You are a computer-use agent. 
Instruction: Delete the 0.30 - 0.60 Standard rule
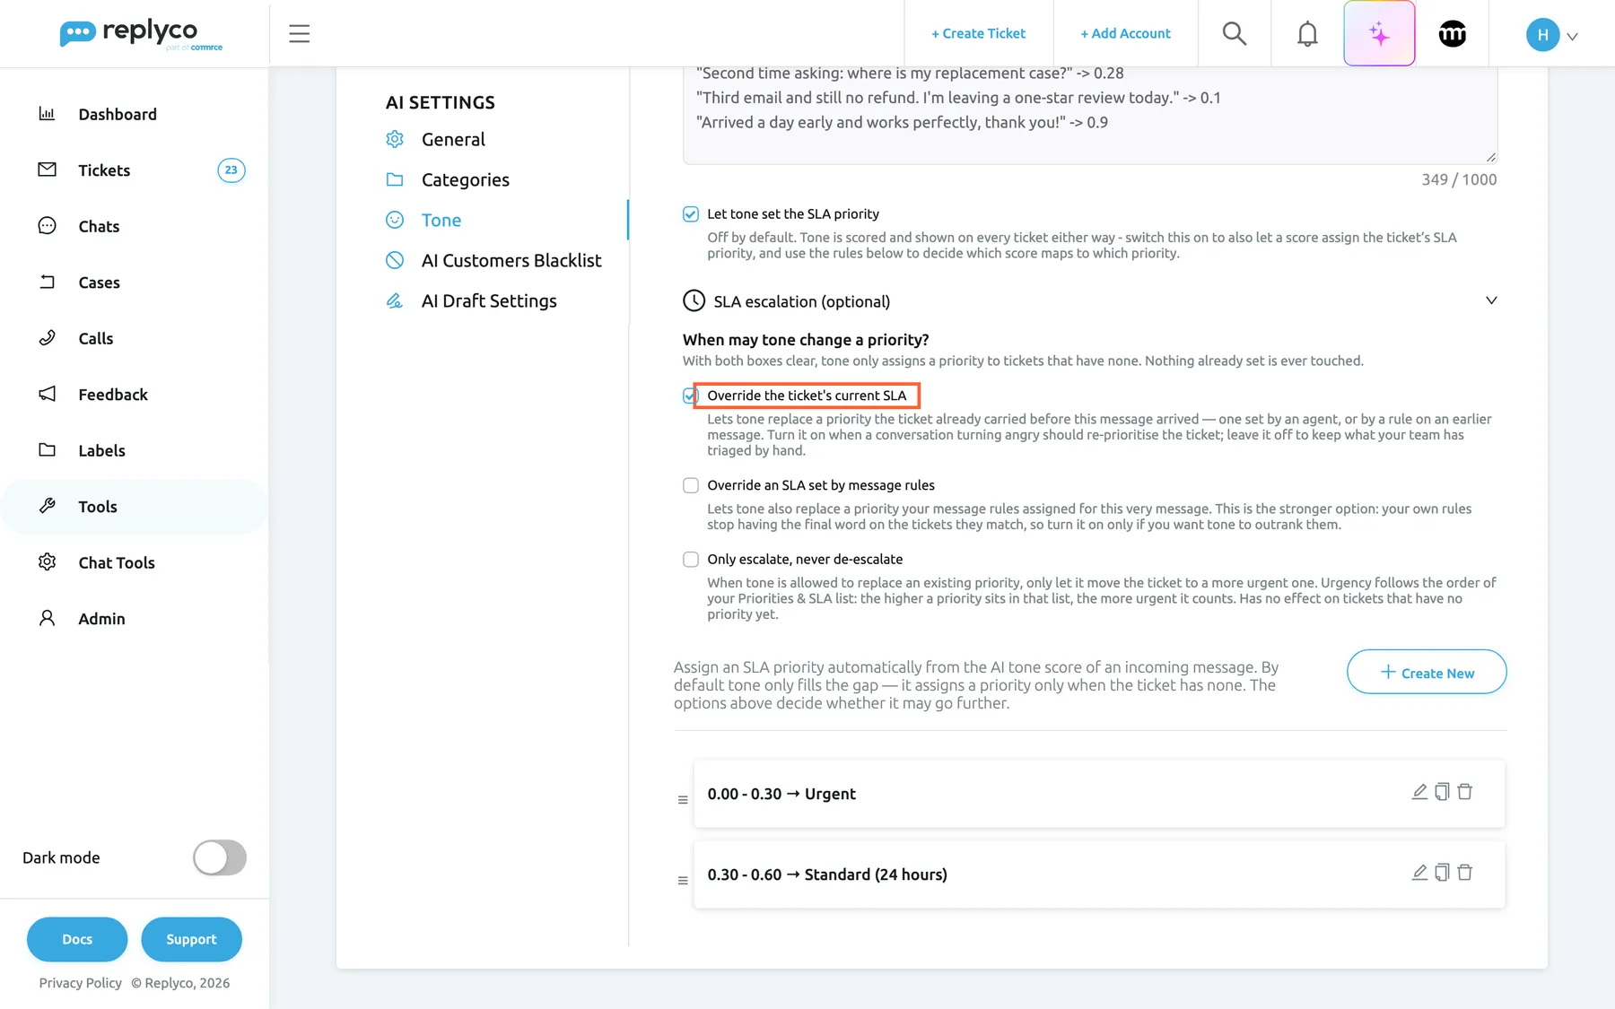pyautogui.click(x=1465, y=873)
